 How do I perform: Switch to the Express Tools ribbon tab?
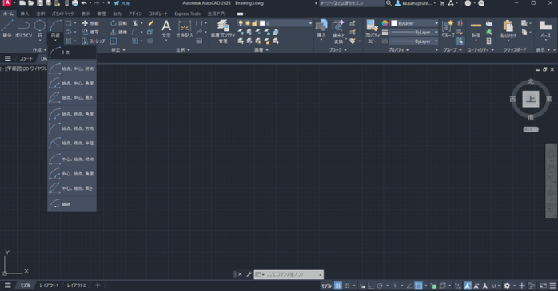187,14
